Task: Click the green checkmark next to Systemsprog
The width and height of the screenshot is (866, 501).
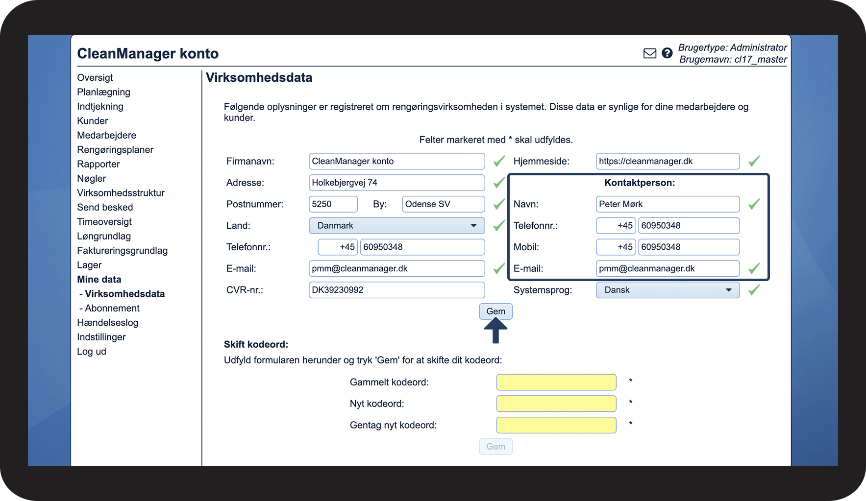Action: click(754, 290)
